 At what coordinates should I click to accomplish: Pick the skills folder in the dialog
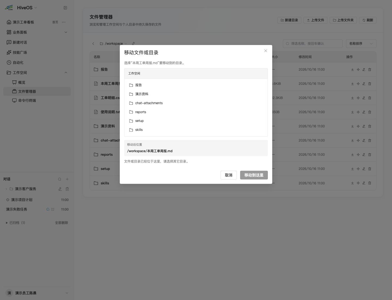pyautogui.click(x=196, y=130)
